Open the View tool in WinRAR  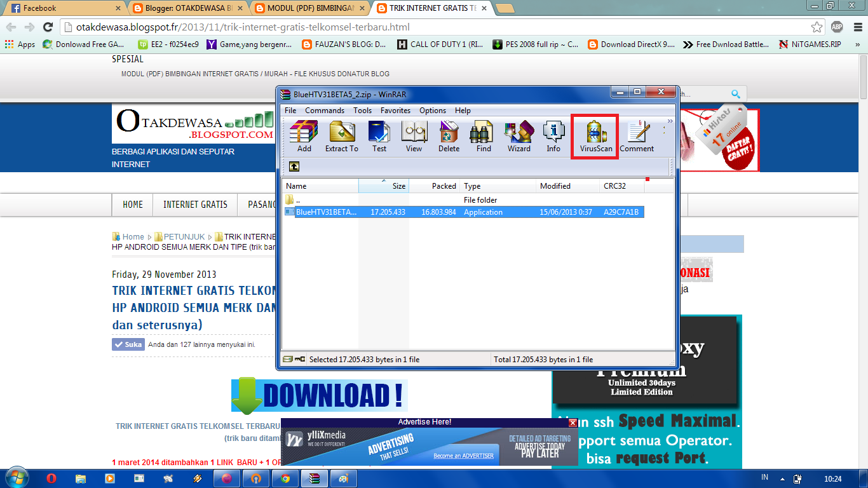414,136
